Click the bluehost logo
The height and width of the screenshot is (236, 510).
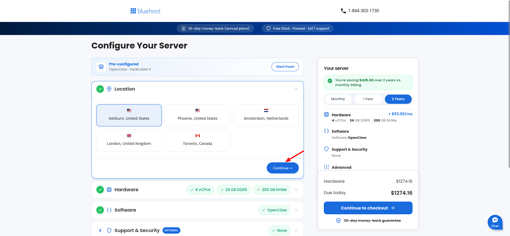click(146, 11)
